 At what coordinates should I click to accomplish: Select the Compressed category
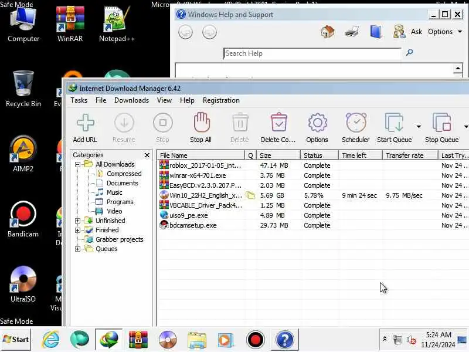(x=124, y=174)
